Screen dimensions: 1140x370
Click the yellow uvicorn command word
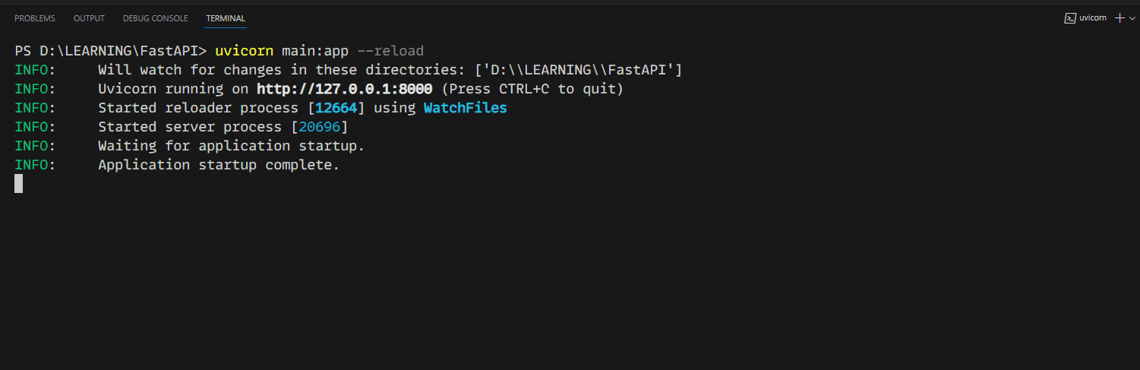coord(244,51)
